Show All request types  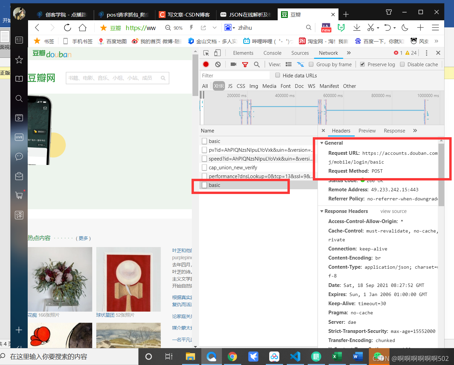click(205, 86)
